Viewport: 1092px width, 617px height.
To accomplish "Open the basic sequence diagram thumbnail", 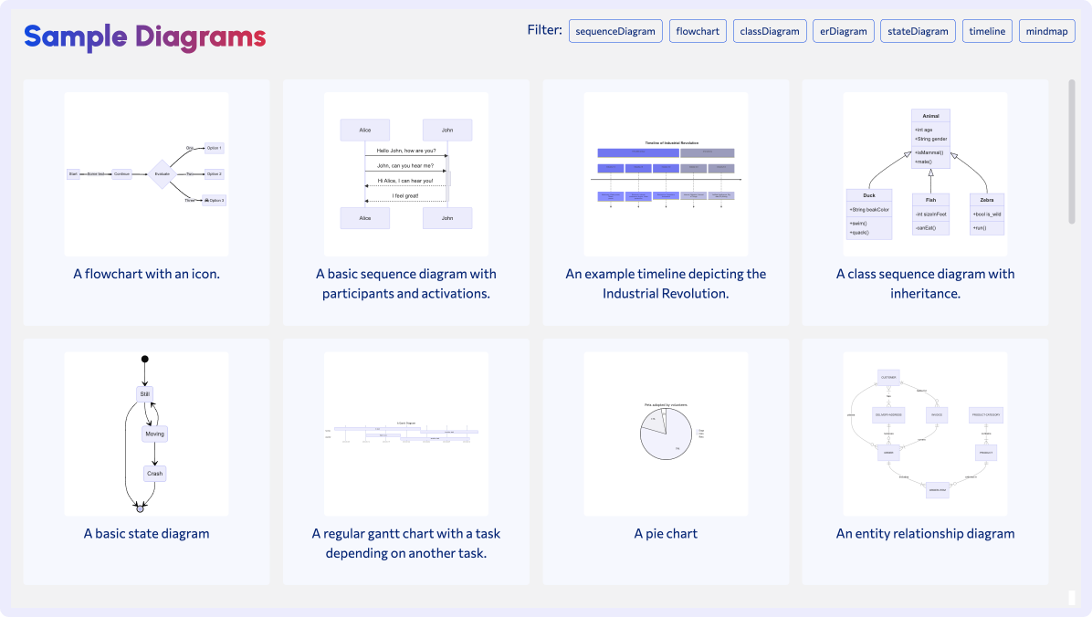I will point(406,173).
